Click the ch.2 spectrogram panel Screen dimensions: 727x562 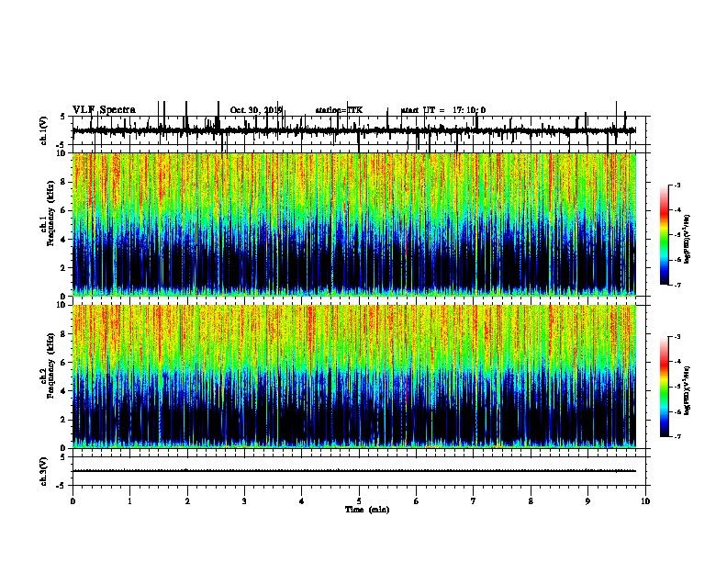[x=354, y=377]
